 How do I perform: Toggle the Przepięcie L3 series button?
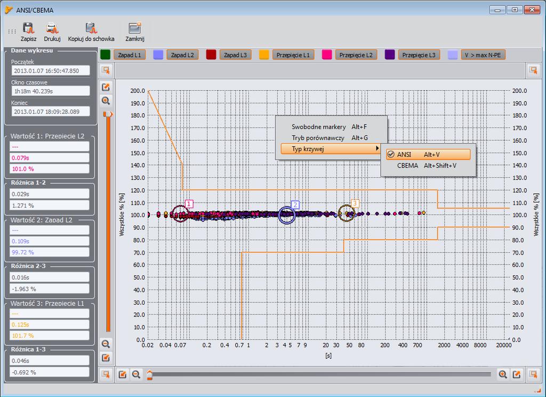pyautogui.click(x=419, y=55)
